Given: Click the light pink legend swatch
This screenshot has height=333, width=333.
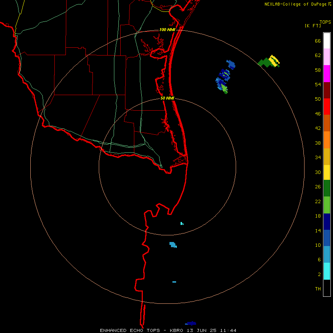Looking at the screenshot, I should pyautogui.click(x=327, y=57).
